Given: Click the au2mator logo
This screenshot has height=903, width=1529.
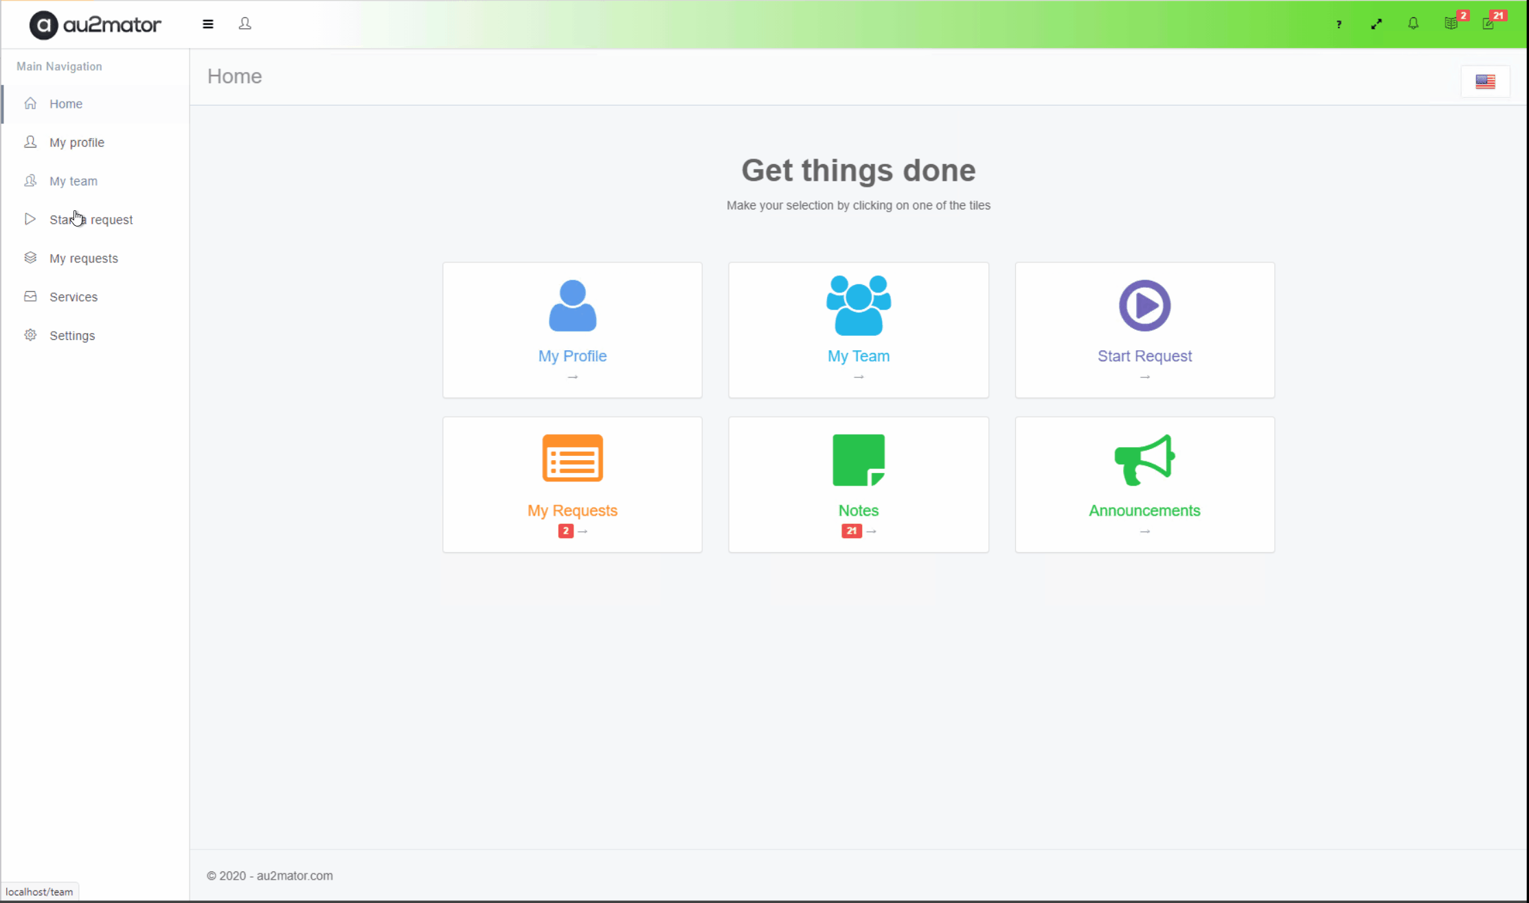Looking at the screenshot, I should pos(95,25).
